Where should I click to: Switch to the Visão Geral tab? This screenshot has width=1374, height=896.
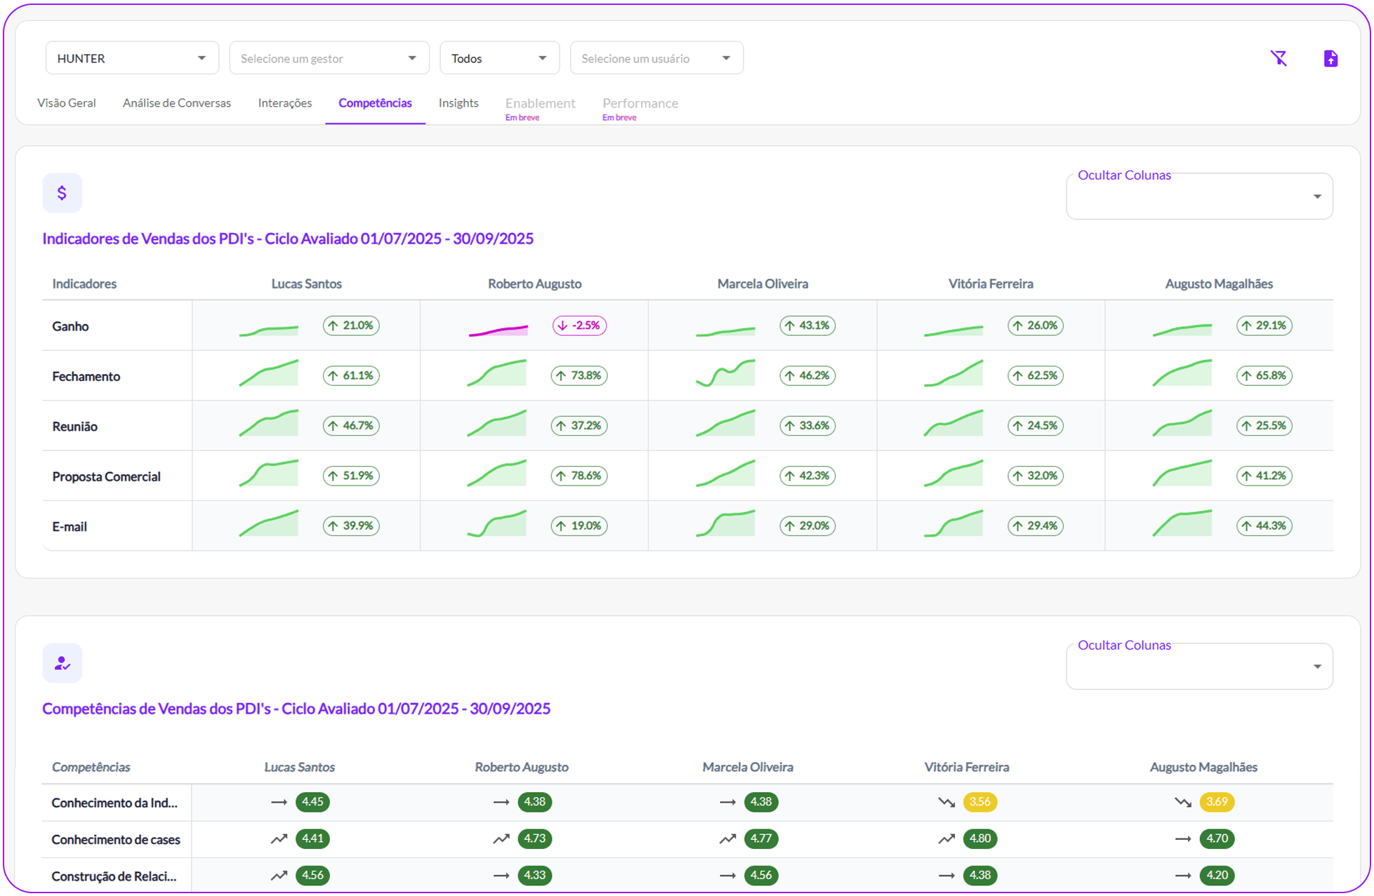(67, 103)
